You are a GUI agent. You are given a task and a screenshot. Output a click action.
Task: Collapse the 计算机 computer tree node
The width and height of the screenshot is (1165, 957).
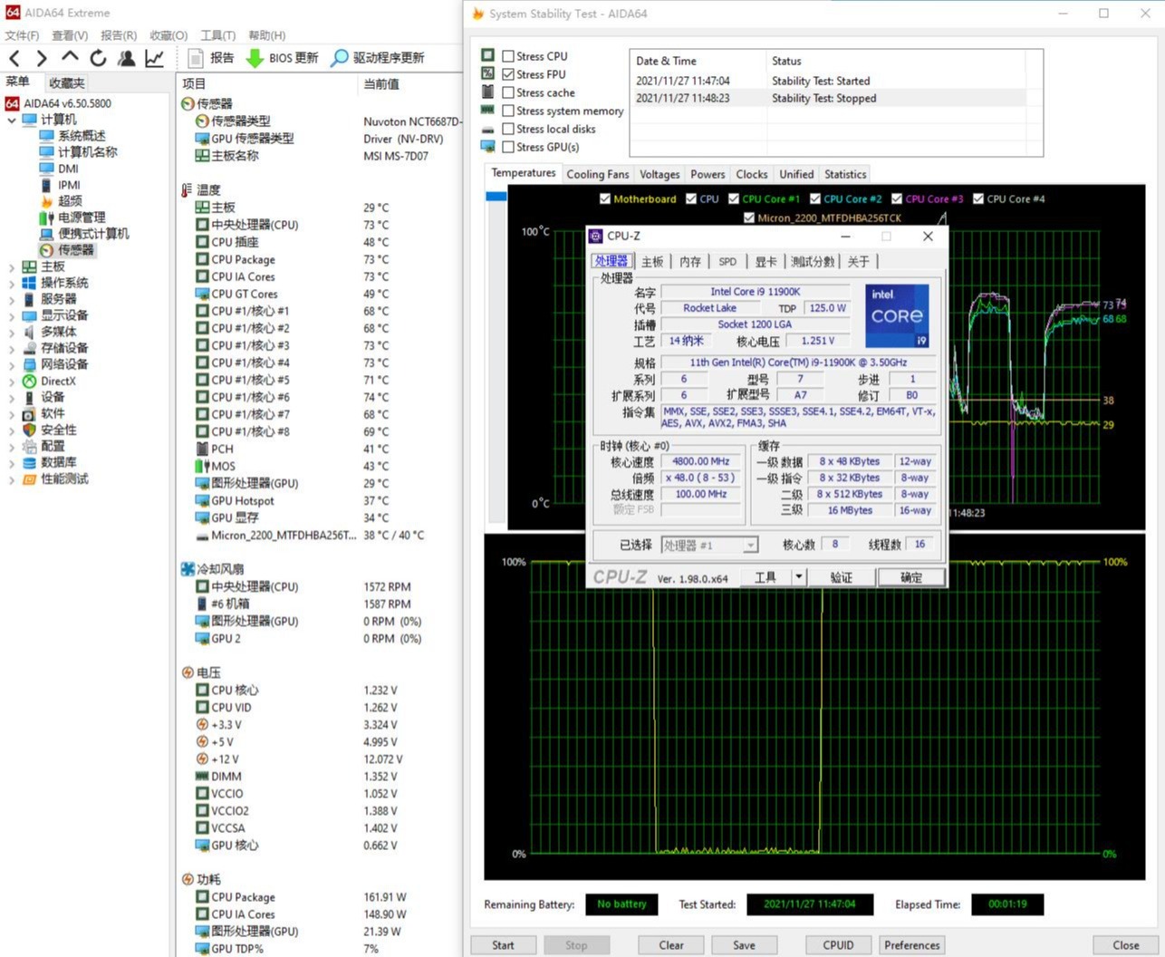pyautogui.click(x=12, y=120)
